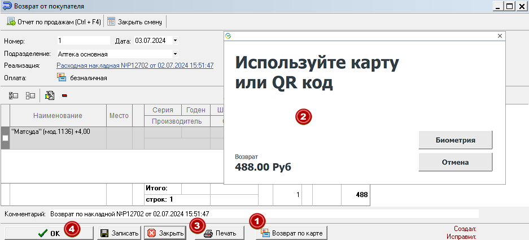Click the Записать save button

(120, 233)
